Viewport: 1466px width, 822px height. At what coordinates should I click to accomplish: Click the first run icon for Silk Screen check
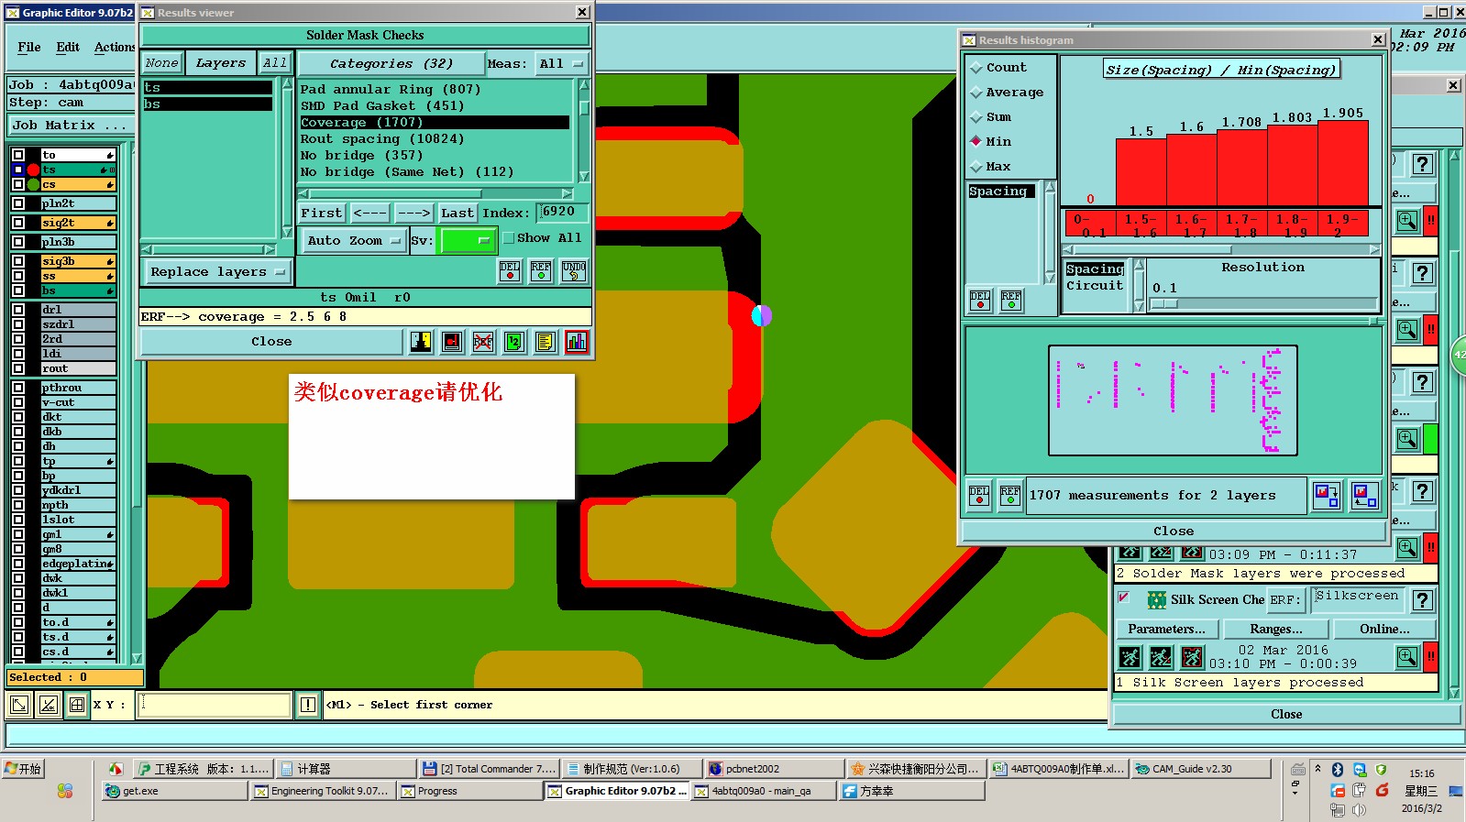(x=1130, y=657)
